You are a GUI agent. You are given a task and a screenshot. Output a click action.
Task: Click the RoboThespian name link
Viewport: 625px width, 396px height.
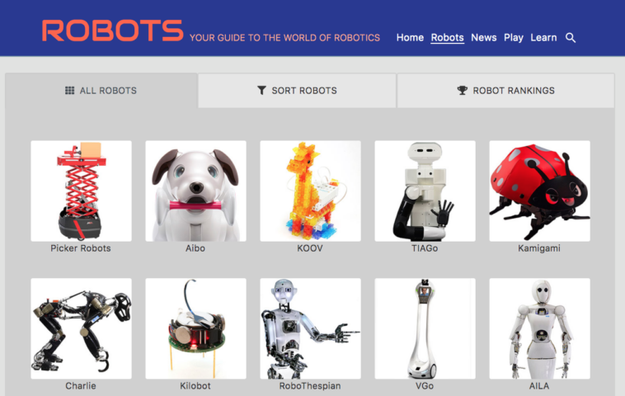[x=310, y=385]
